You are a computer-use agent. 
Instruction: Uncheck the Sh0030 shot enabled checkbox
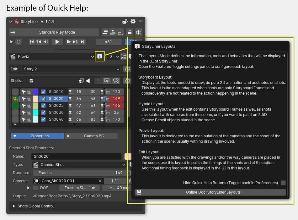tap(43, 113)
